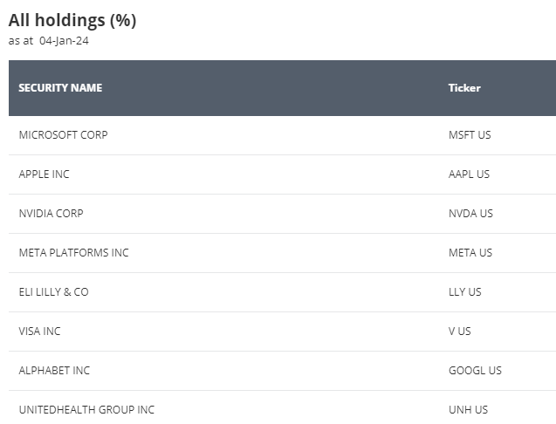This screenshot has height=424, width=556.
Task: Select the MSFT US ticker cell
Action: point(470,135)
